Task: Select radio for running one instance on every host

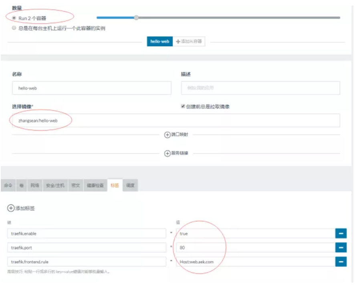Action: [14, 28]
